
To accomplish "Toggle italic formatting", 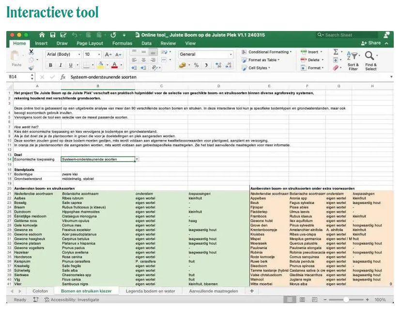I will [61, 65].
